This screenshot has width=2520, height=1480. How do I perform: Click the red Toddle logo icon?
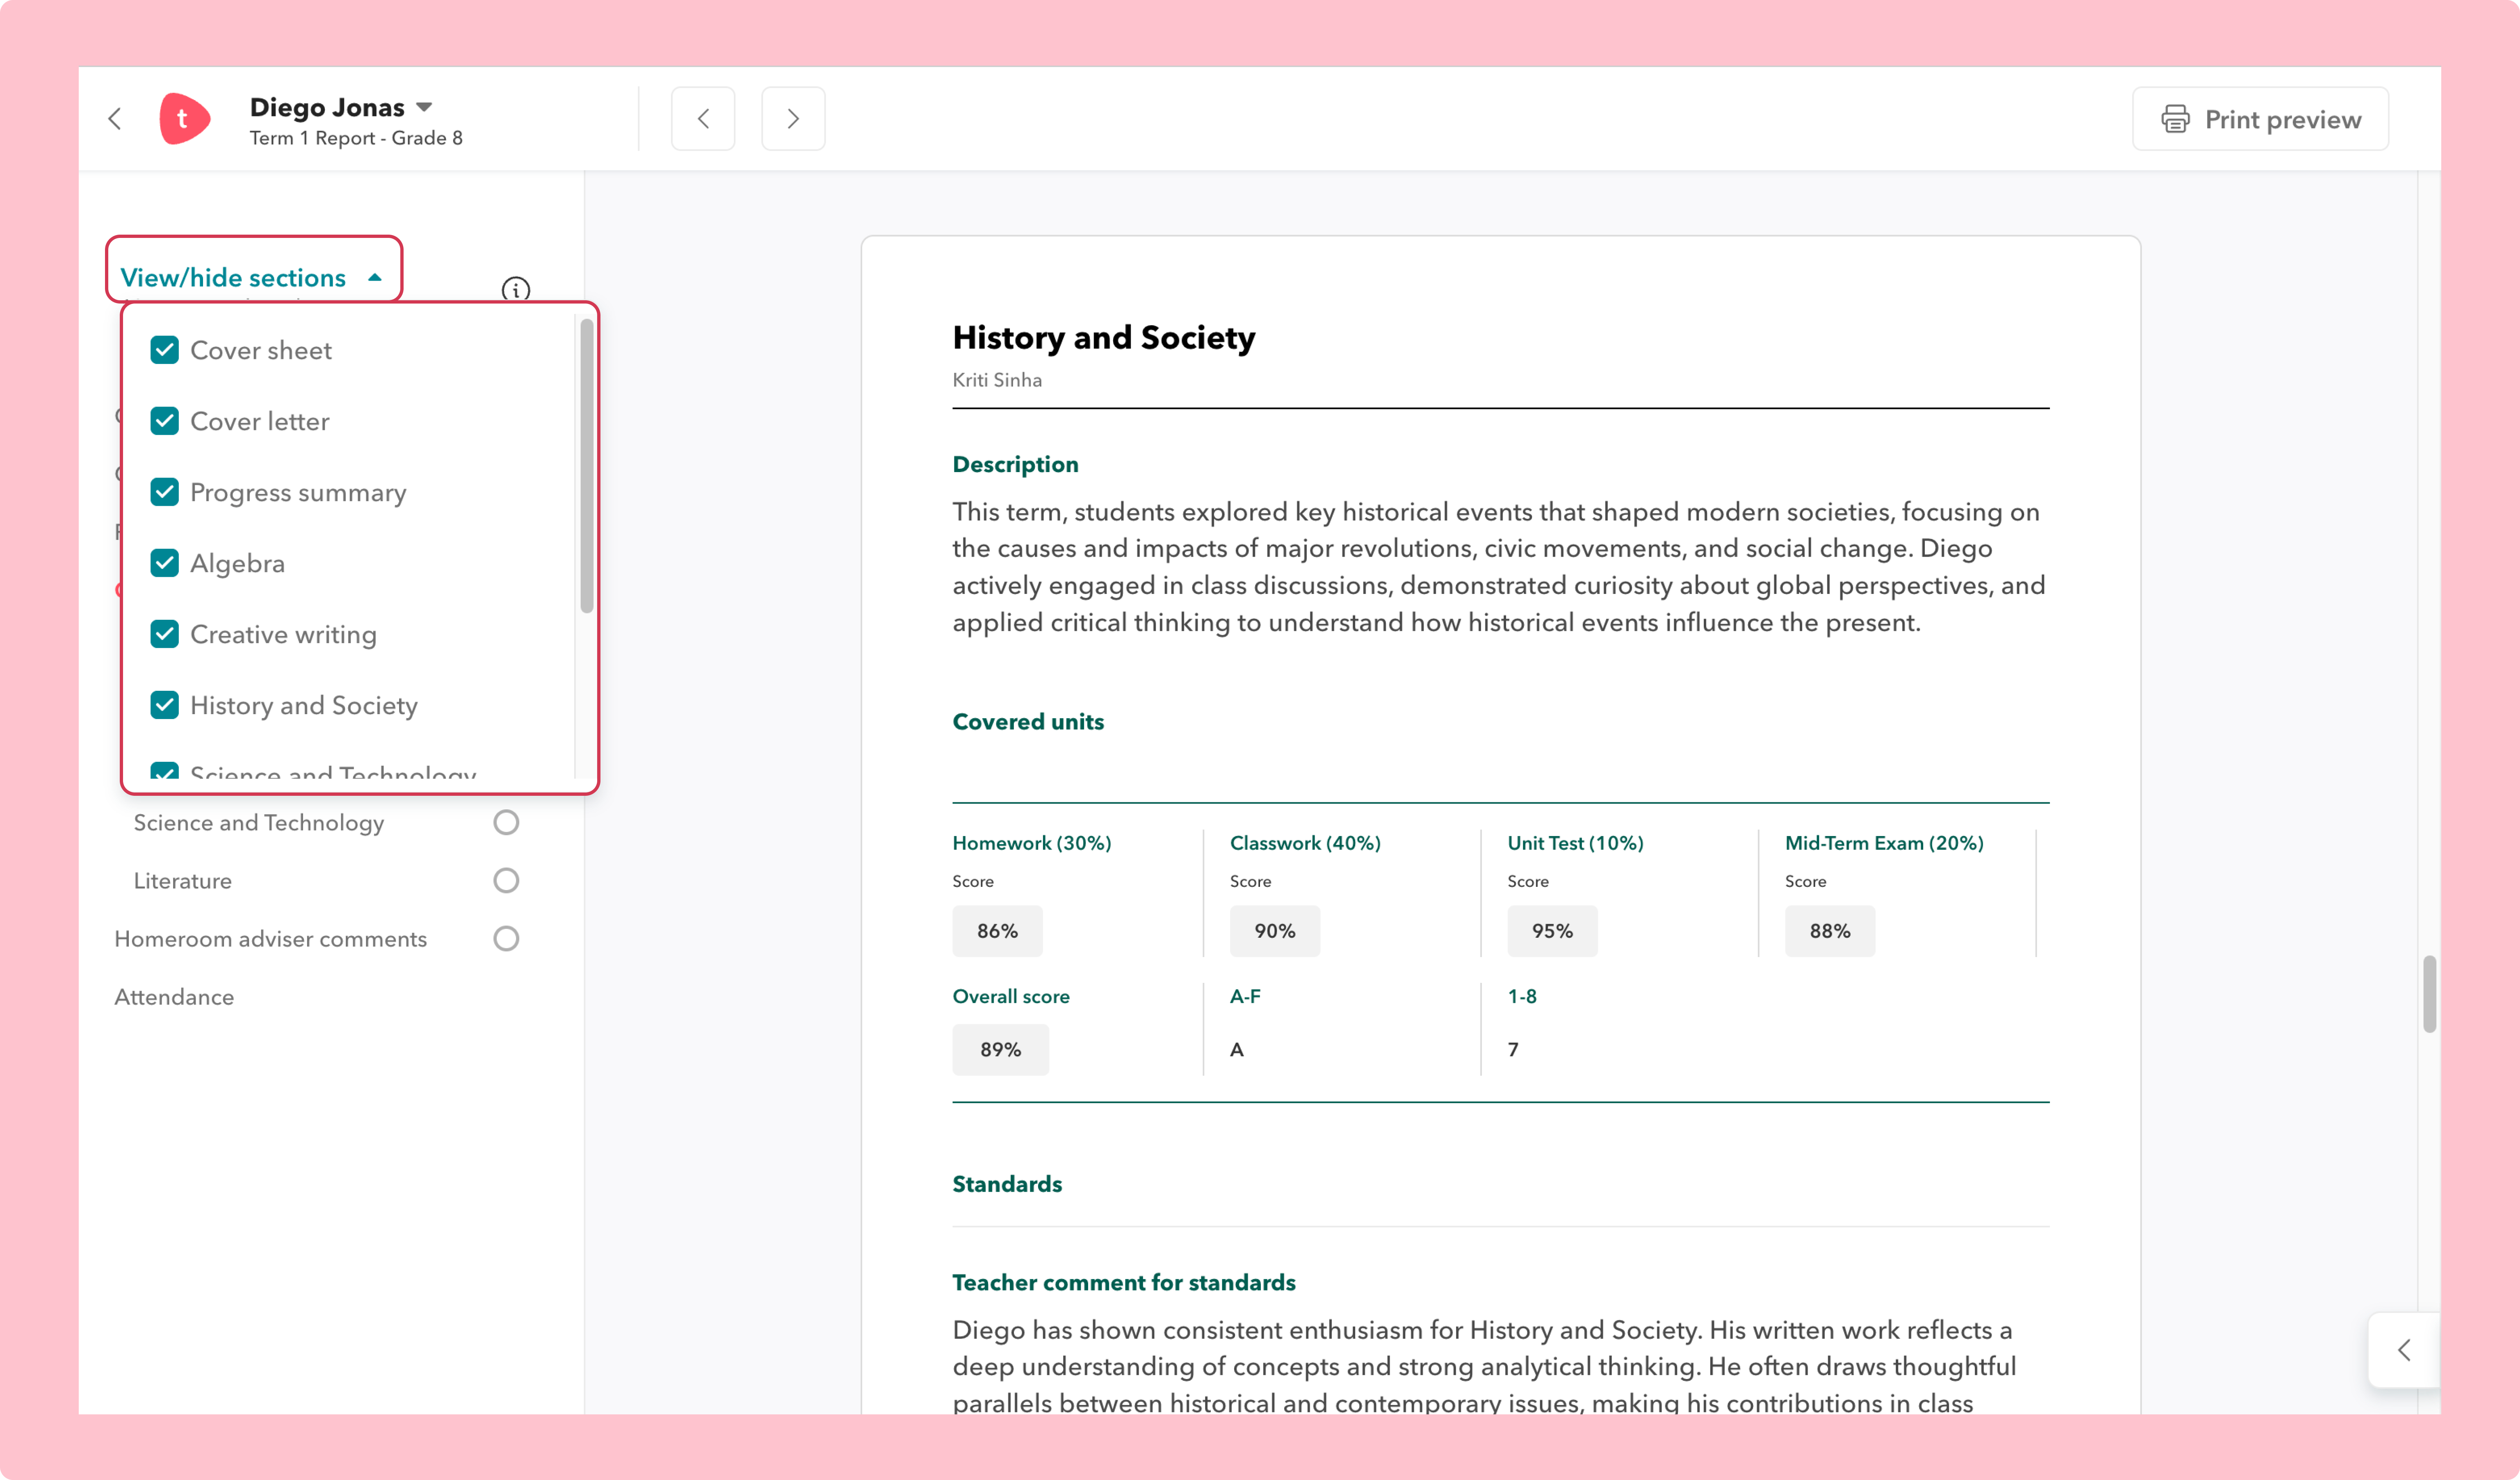coord(184,119)
